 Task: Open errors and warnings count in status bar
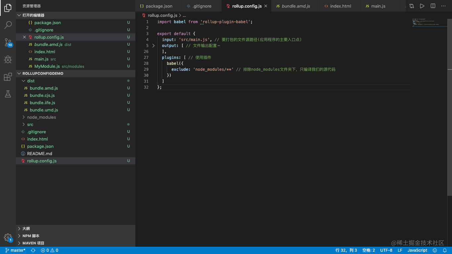click(50, 250)
